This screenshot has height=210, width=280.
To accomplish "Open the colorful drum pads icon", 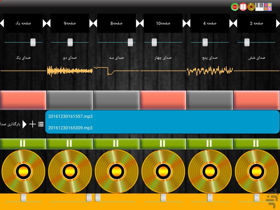I will pos(268,6).
